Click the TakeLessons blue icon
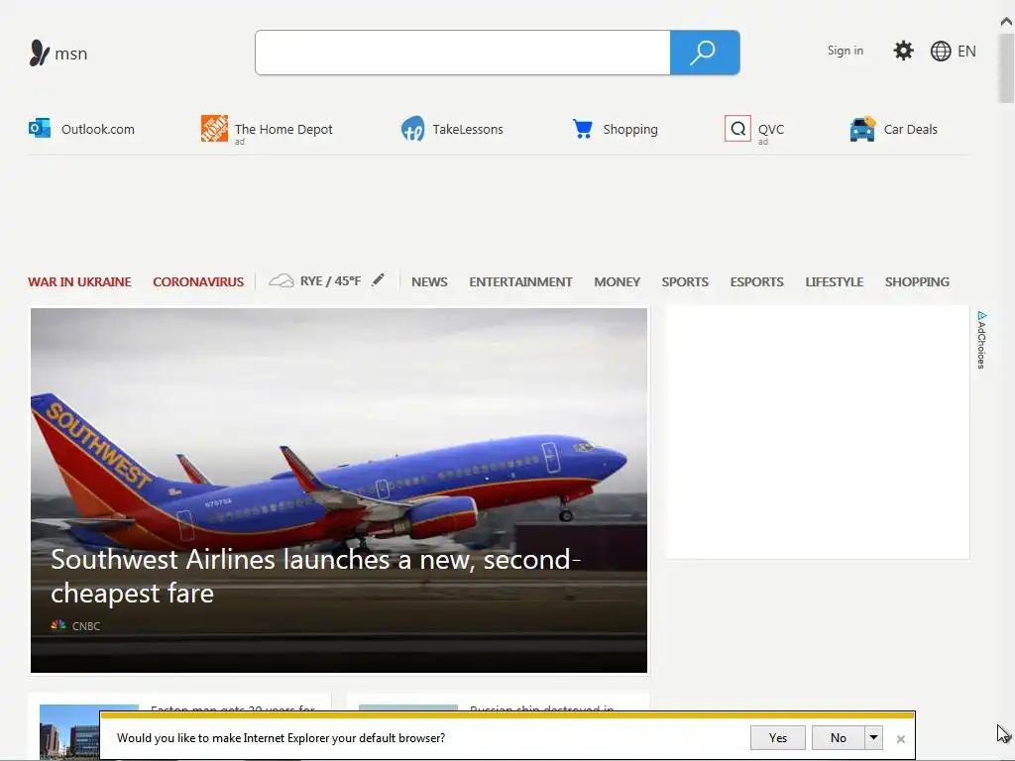Image resolution: width=1015 pixels, height=761 pixels. pyautogui.click(x=413, y=129)
